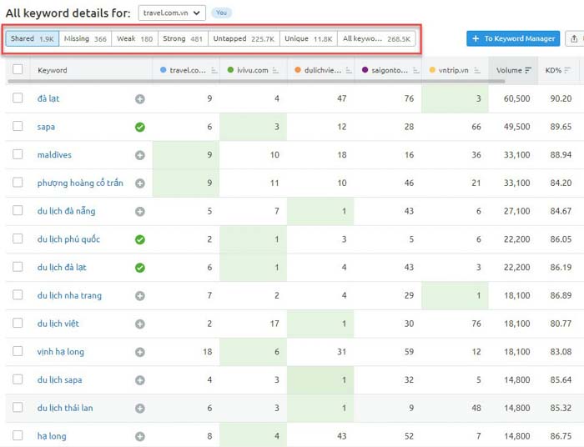This screenshot has height=447, width=584.
Task: Select the Untapped 225.7K tab
Action: (x=244, y=38)
